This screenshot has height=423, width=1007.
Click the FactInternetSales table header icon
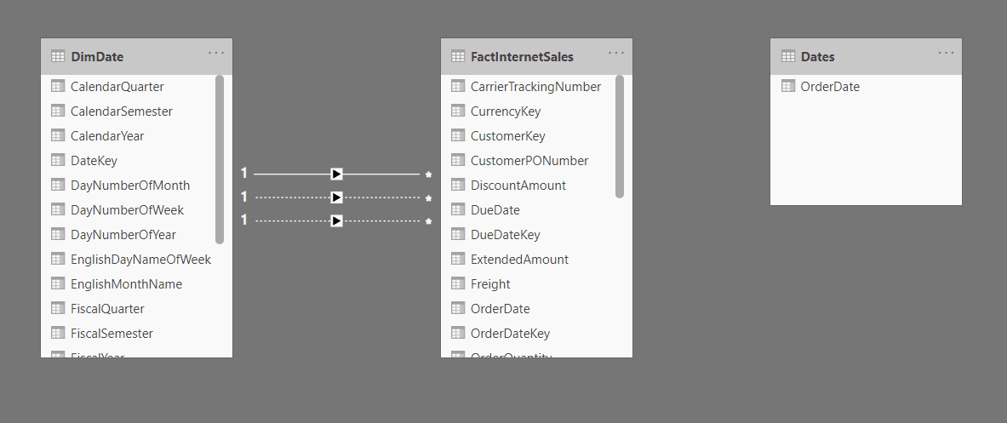tap(458, 57)
